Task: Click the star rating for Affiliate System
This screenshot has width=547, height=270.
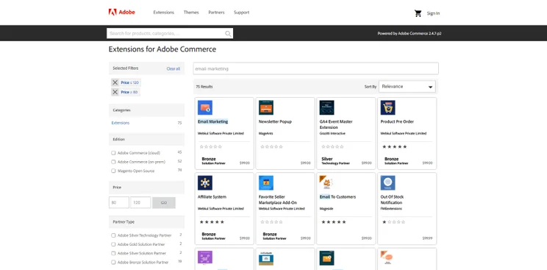Action: (x=212, y=221)
